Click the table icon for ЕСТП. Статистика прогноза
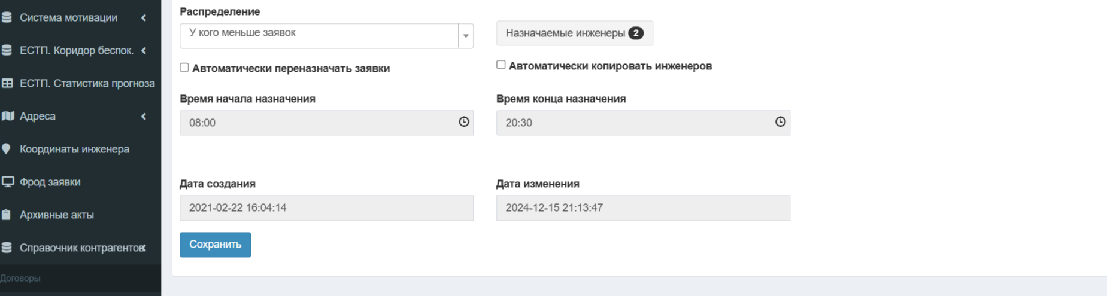 [7, 83]
